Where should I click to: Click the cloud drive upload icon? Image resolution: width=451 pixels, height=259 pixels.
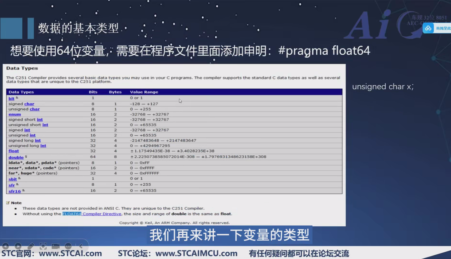428,28
